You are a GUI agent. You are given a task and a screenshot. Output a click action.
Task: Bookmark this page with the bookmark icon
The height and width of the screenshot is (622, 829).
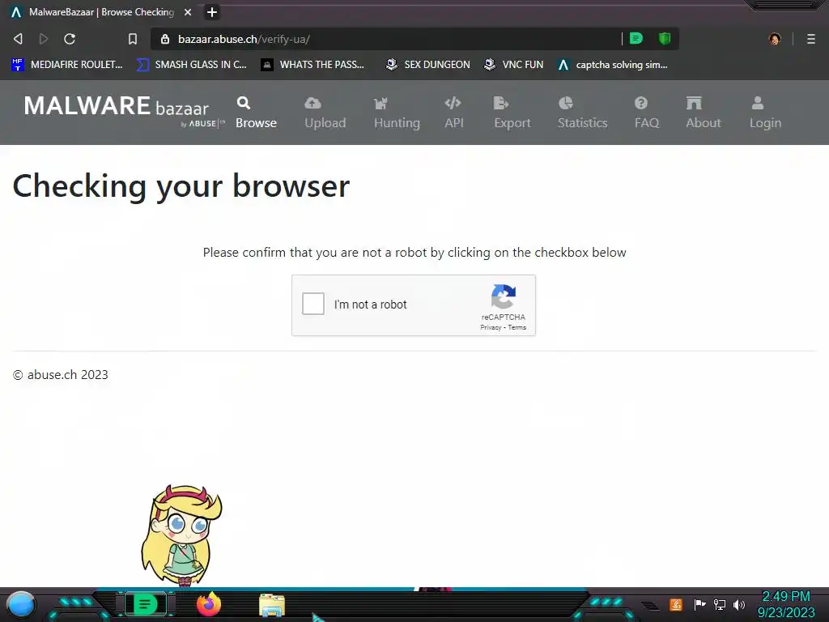tap(133, 39)
